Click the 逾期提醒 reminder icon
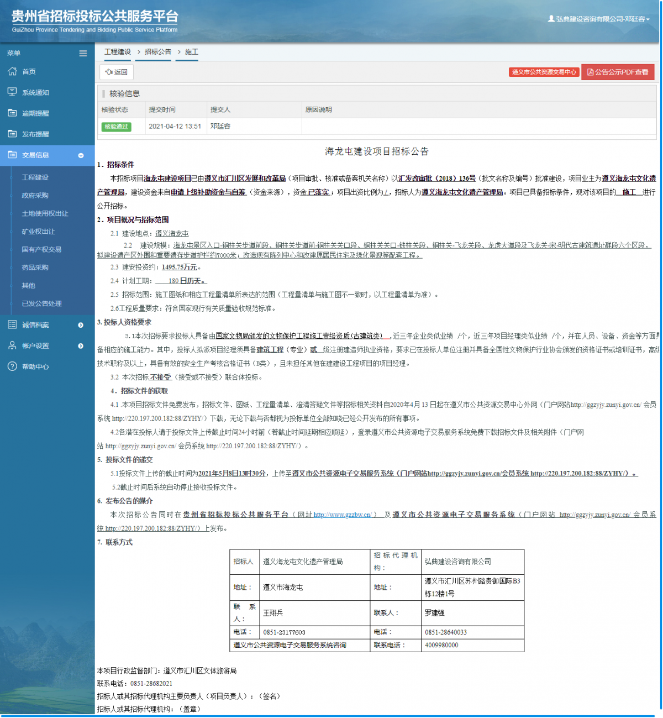663x718 pixels. tap(11, 113)
